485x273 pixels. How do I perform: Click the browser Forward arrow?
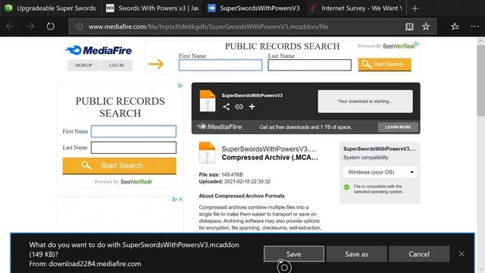click(30, 27)
